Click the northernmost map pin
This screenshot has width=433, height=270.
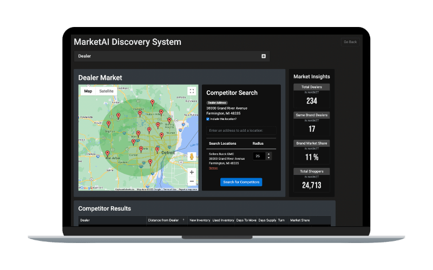153,103
